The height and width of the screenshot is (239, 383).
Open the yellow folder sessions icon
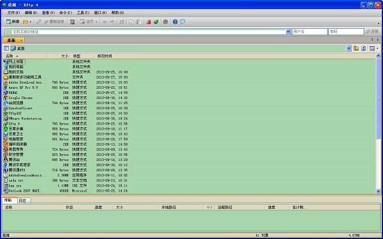[26, 22]
